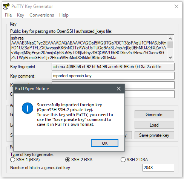This screenshot has height=179, width=184.
Task: Click the Generate button
Action: click(154, 115)
